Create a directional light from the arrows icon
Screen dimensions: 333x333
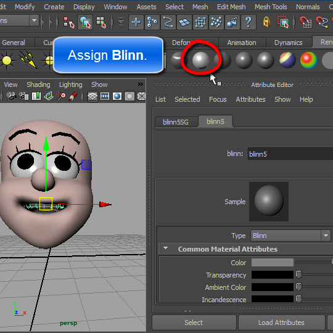(28, 60)
